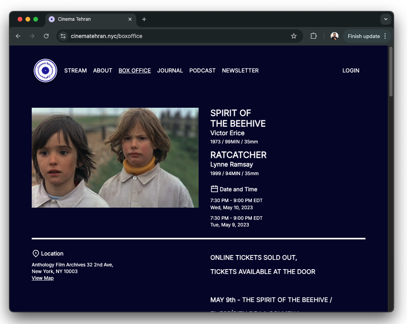This screenshot has width=407, height=324.
Task: Open the NEWSLETTER navigation item
Action: [241, 71]
